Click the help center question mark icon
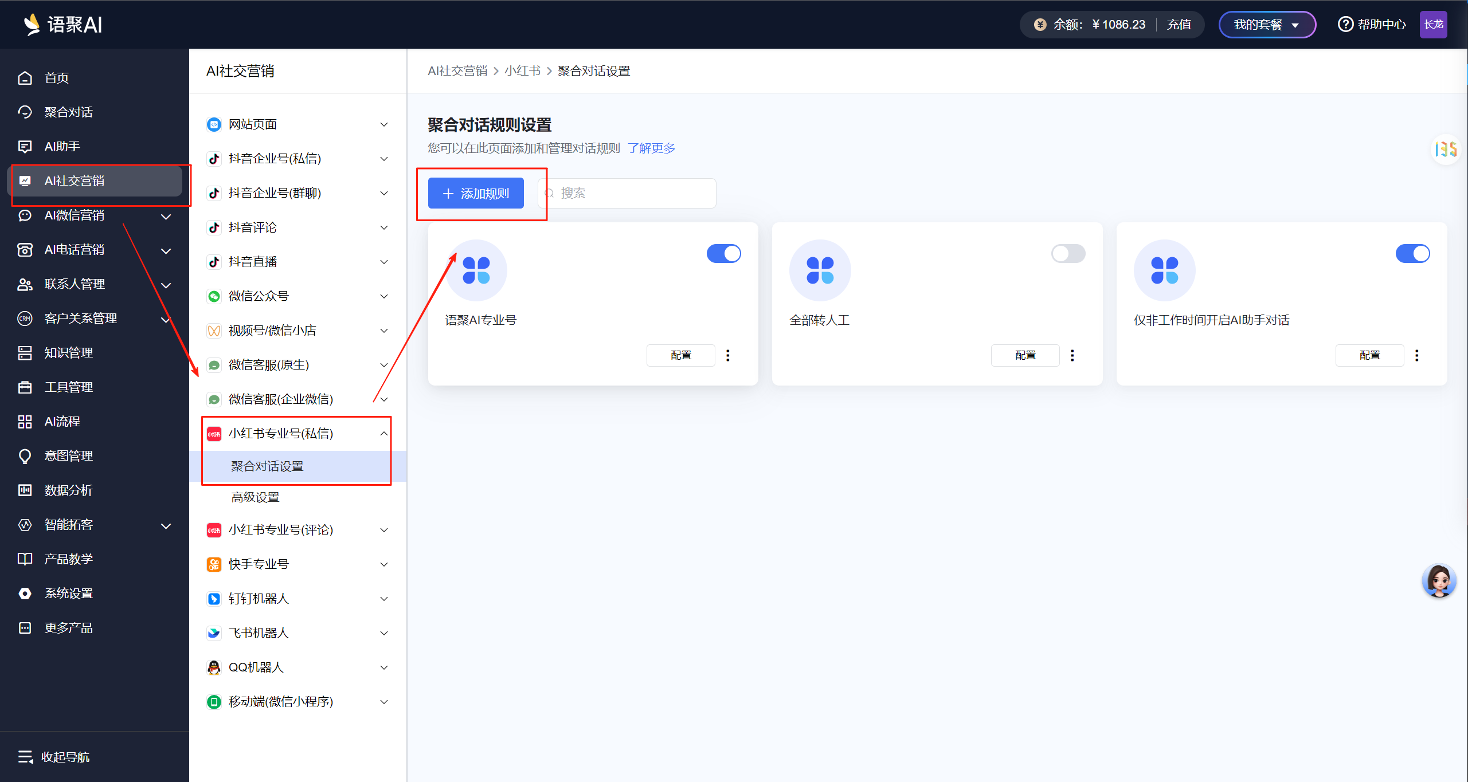1468x782 pixels. [1345, 25]
